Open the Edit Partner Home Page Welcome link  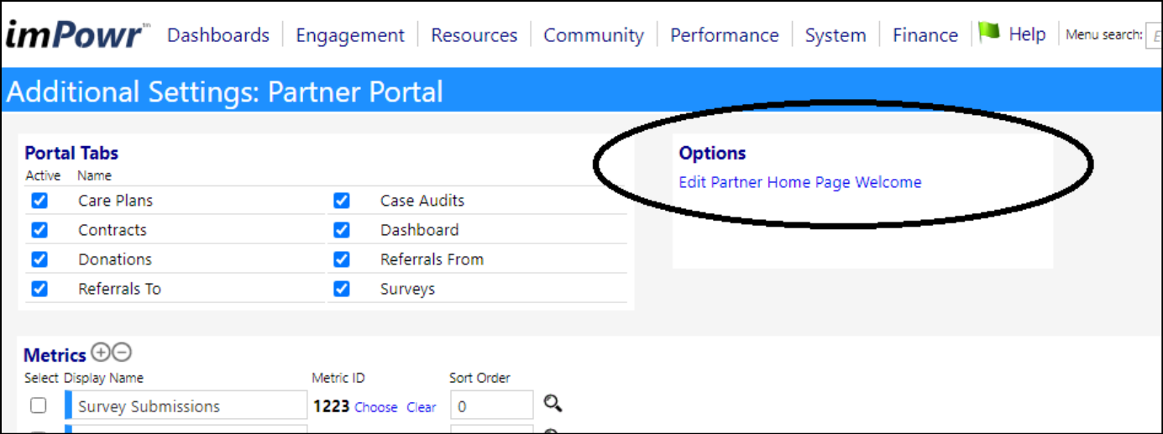click(800, 182)
